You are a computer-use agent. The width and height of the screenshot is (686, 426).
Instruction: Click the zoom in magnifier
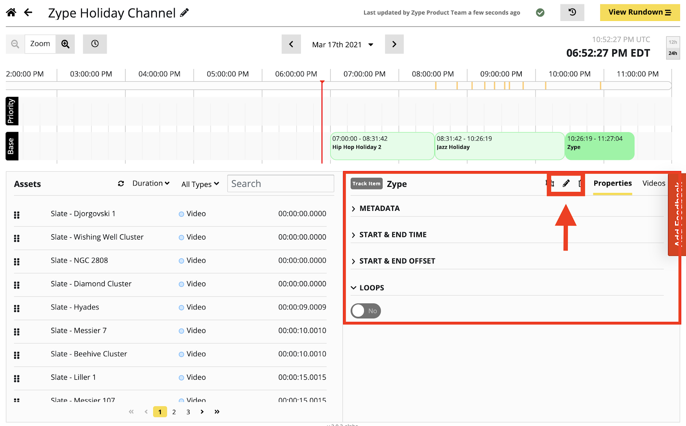click(65, 44)
